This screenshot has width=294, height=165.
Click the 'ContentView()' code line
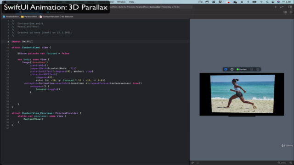pyautogui.click(x=34, y=119)
